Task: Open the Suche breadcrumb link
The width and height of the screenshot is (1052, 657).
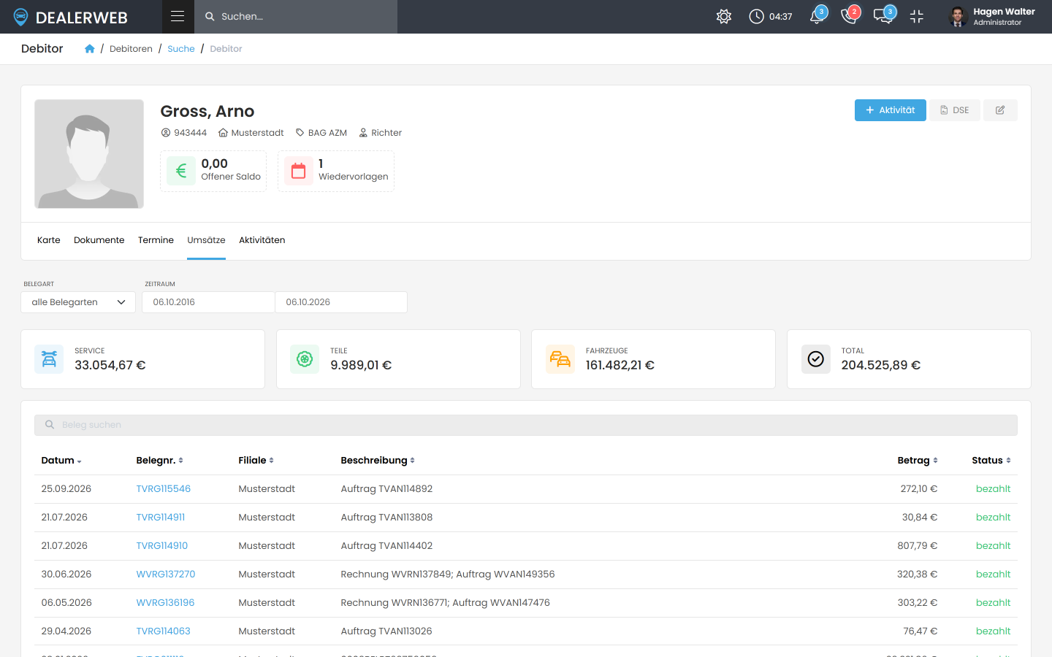Action: pos(181,49)
